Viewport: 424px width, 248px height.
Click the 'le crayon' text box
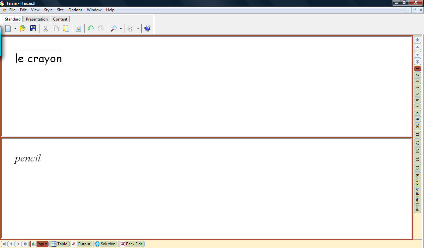(38, 58)
